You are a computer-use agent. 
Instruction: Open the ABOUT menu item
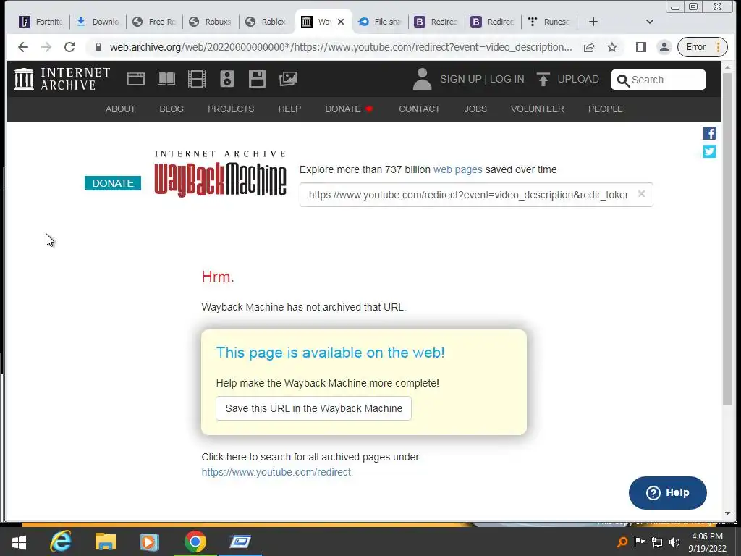click(121, 109)
